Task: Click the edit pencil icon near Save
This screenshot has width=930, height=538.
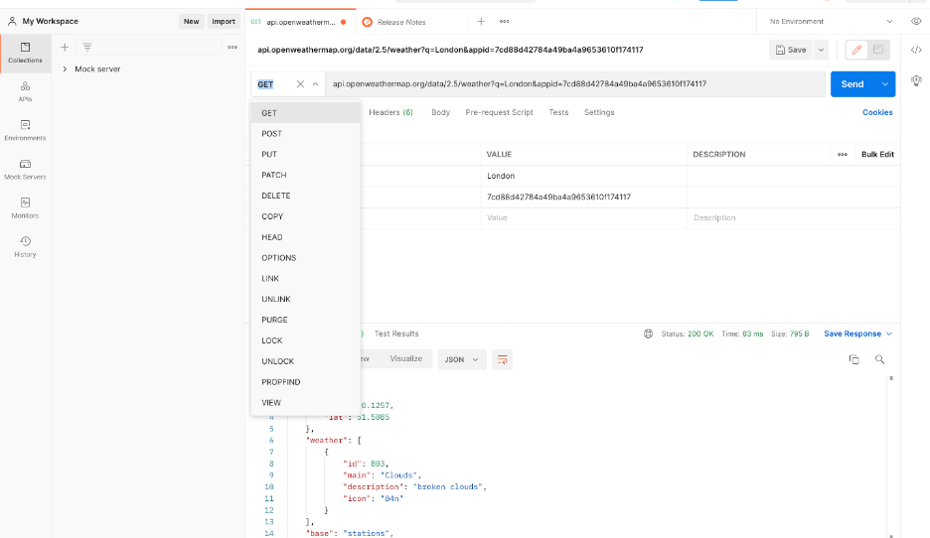Action: [856, 50]
